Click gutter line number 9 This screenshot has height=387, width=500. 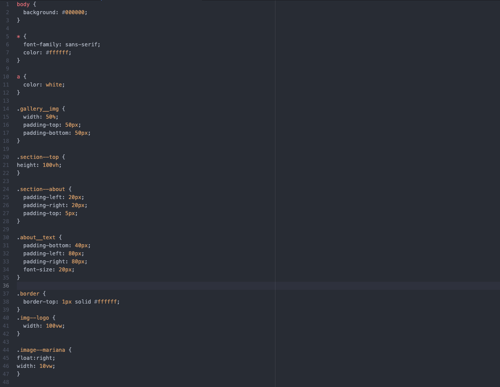click(x=7, y=69)
